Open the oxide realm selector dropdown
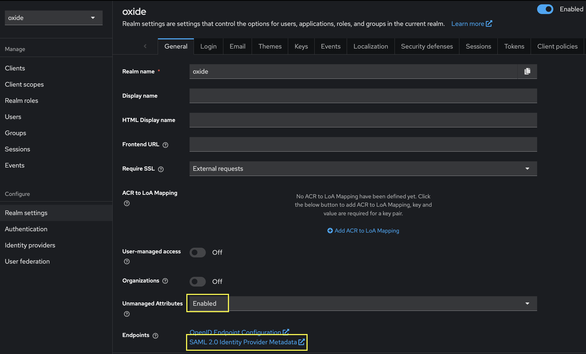The width and height of the screenshot is (586, 354). tap(53, 18)
